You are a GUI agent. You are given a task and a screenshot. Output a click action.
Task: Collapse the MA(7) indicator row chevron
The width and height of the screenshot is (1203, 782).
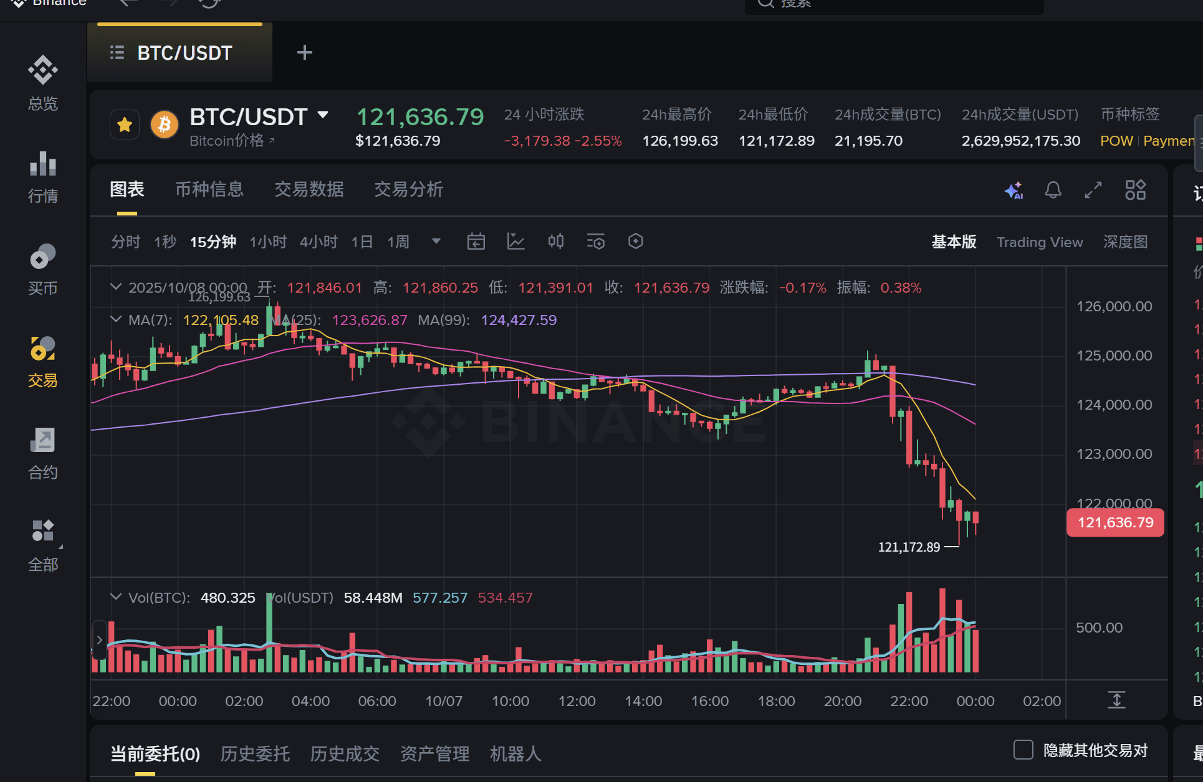115,319
